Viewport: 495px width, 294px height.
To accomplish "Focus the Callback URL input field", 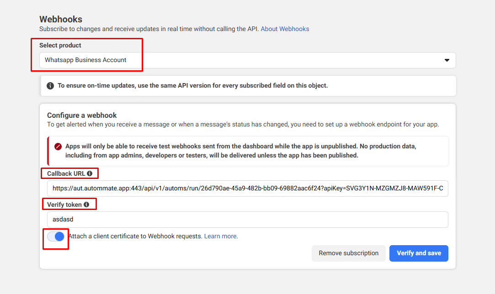I will click(x=247, y=188).
